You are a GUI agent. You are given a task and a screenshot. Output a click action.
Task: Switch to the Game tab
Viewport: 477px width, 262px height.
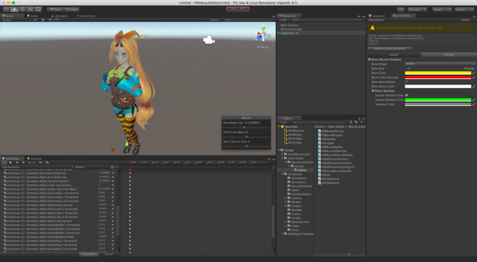point(33,16)
